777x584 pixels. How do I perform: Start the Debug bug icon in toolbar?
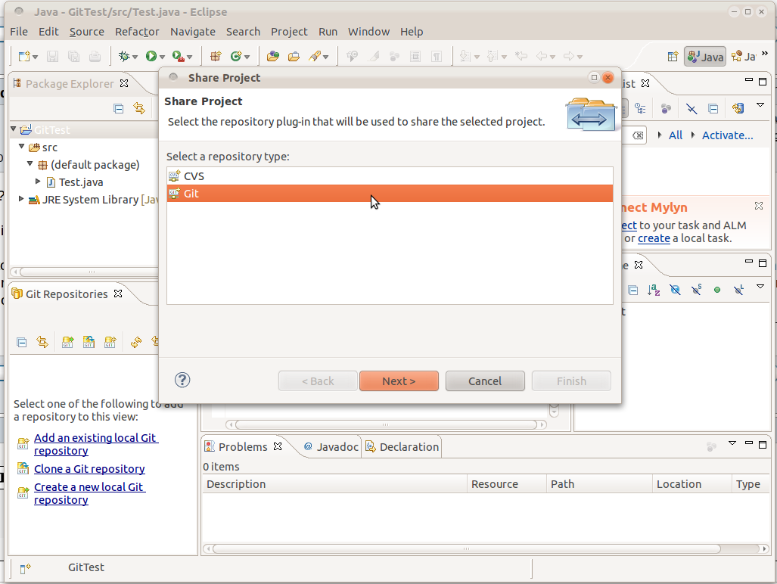click(124, 57)
